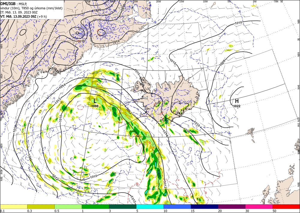Click the '15W' longitude label at top
The image size is (300, 213).
[x=182, y=2]
